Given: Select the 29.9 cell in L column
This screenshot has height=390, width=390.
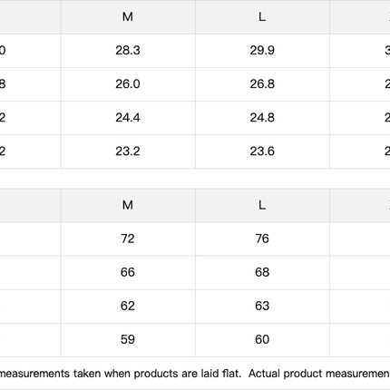Looking at the screenshot, I should 262,51.
